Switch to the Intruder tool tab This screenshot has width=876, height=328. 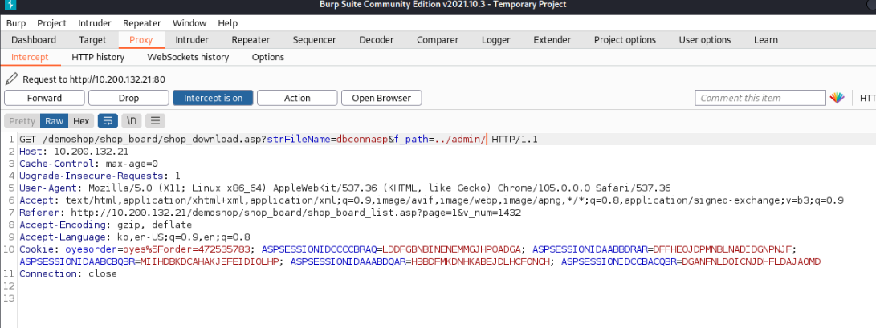[192, 40]
